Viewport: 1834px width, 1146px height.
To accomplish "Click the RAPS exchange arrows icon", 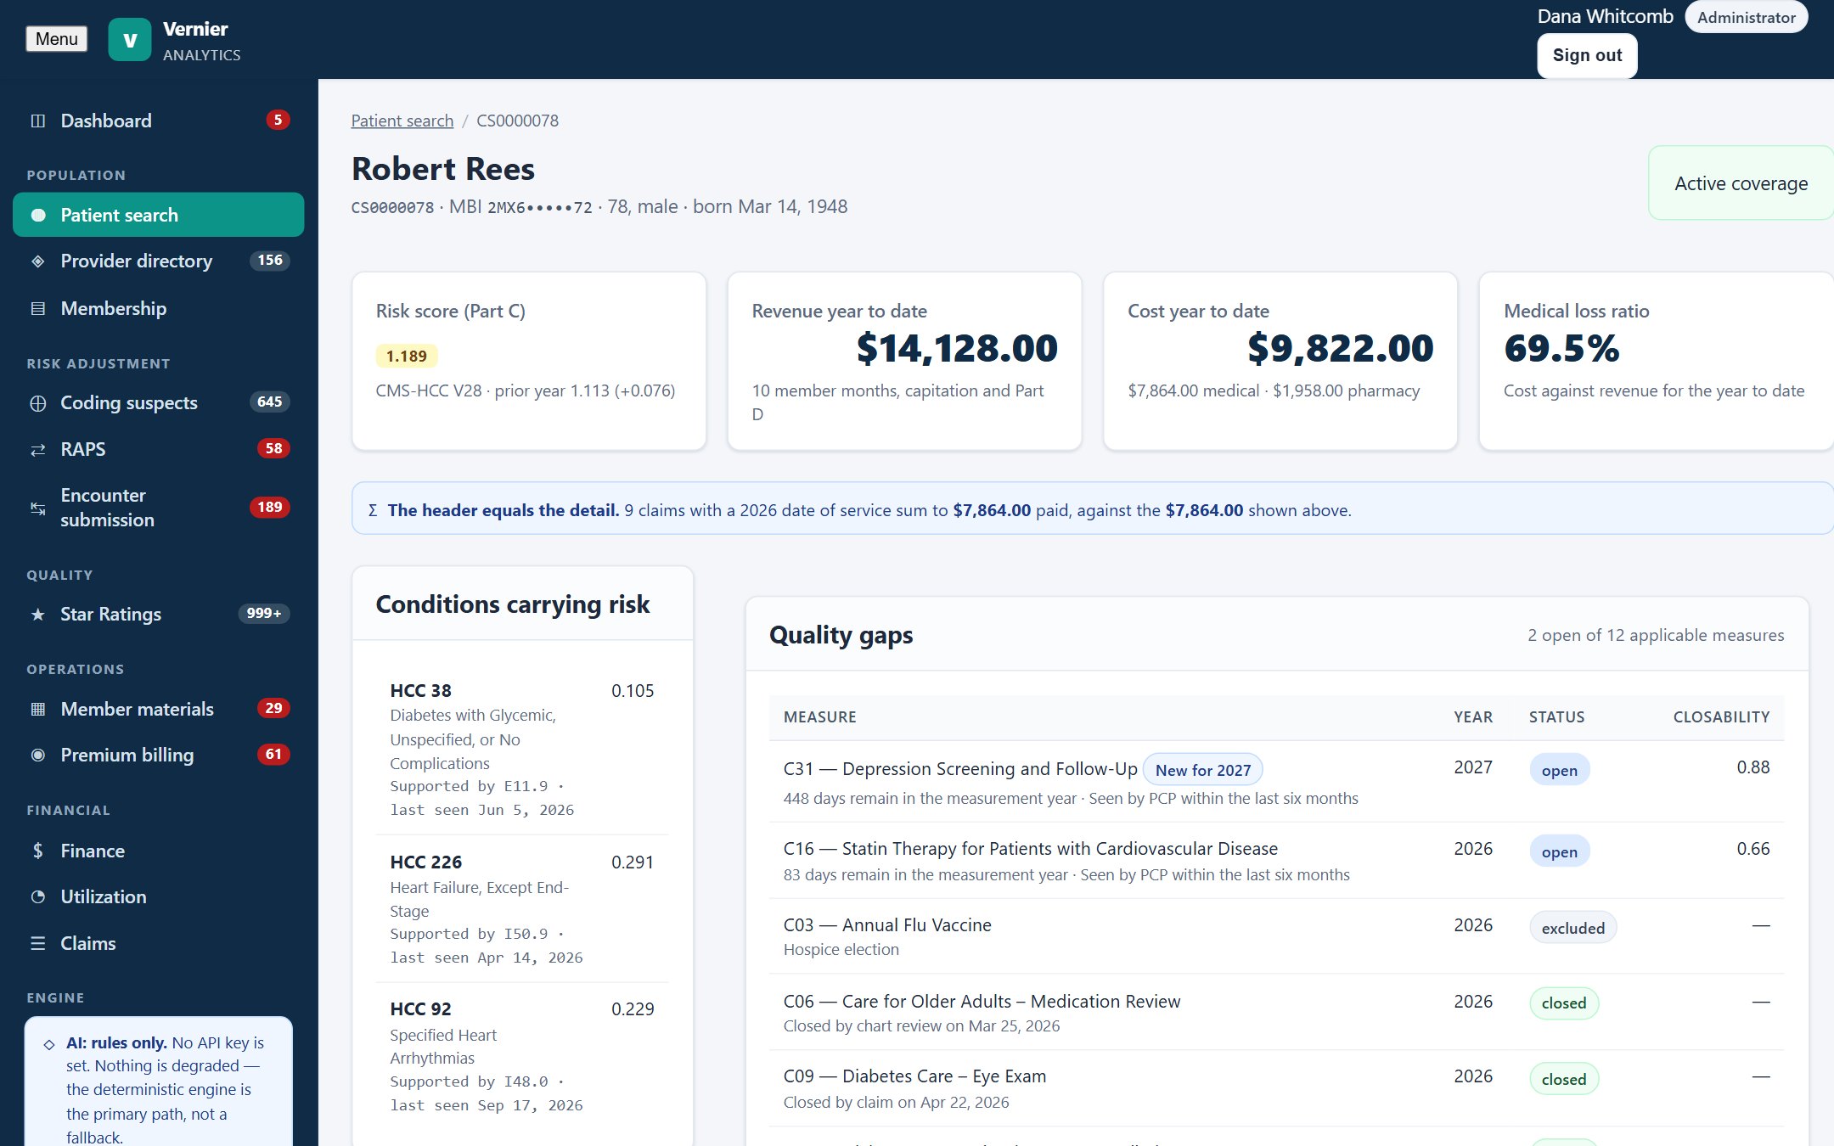I will coord(37,450).
